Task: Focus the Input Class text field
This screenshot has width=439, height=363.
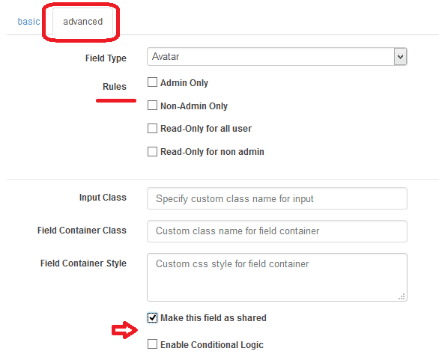Action: (277, 198)
